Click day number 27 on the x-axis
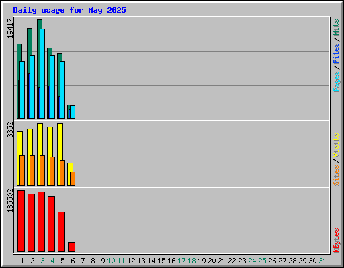The height and width of the screenshot is (268, 344). (282, 261)
